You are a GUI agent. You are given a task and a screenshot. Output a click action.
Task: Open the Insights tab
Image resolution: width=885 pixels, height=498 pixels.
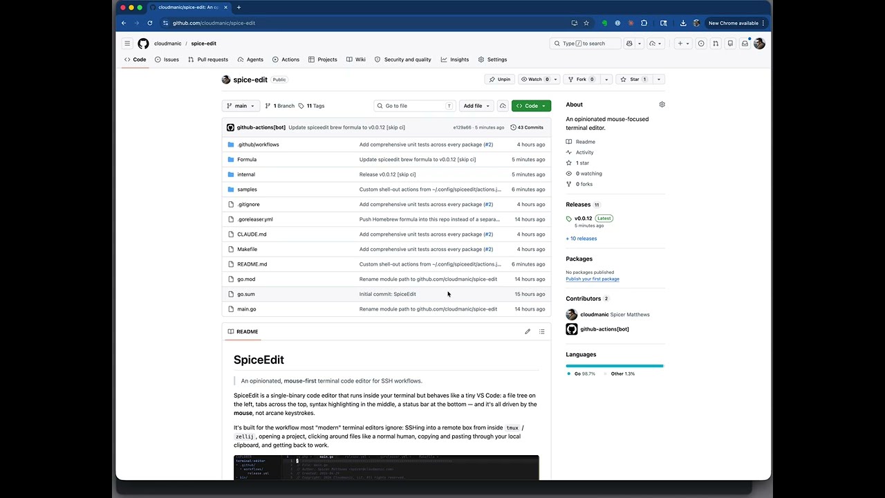(455, 59)
